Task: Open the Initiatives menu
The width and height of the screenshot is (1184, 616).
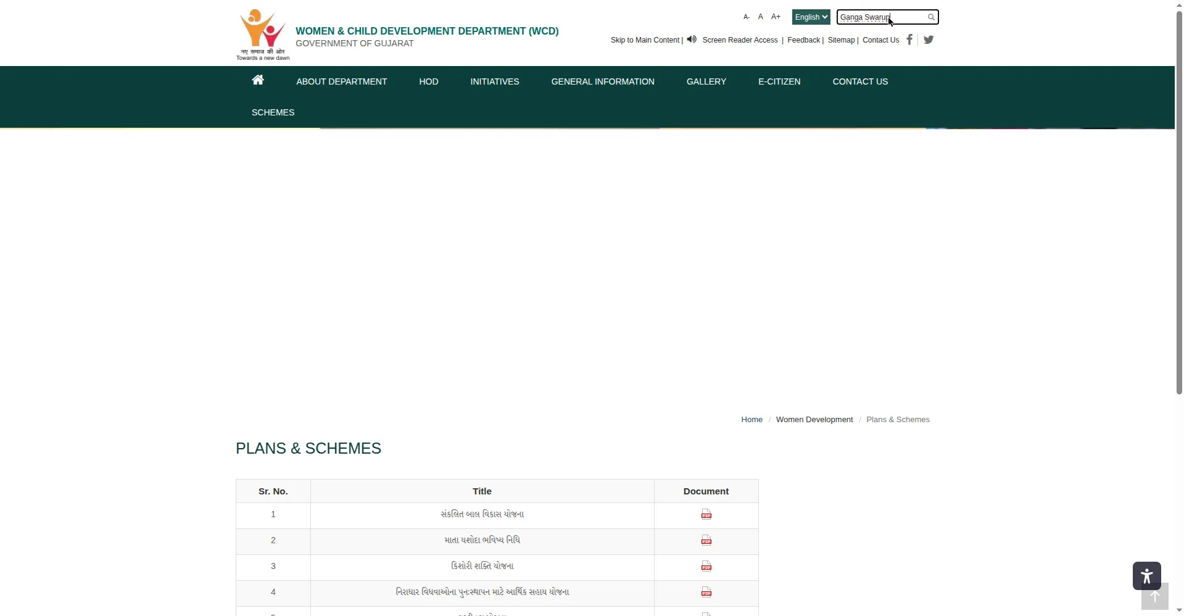Action: 495,81
